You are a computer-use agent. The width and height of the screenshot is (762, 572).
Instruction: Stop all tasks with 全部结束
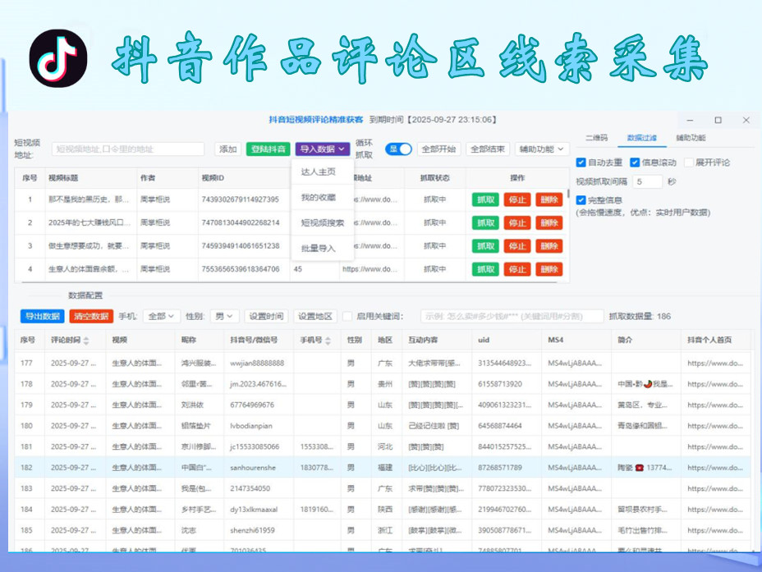point(488,149)
